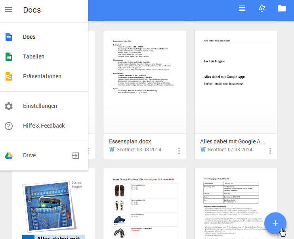Click the Word icon under Essensplan.docx

(112, 150)
